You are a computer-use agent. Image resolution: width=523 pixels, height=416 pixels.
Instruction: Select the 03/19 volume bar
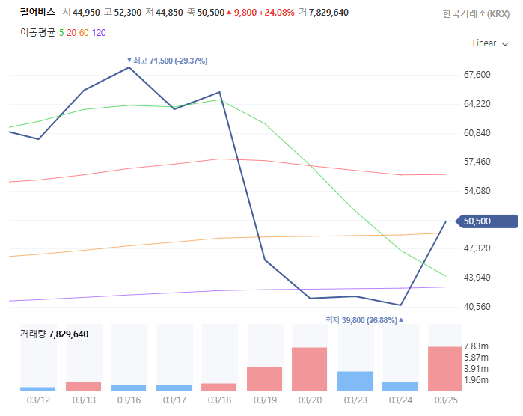click(264, 379)
